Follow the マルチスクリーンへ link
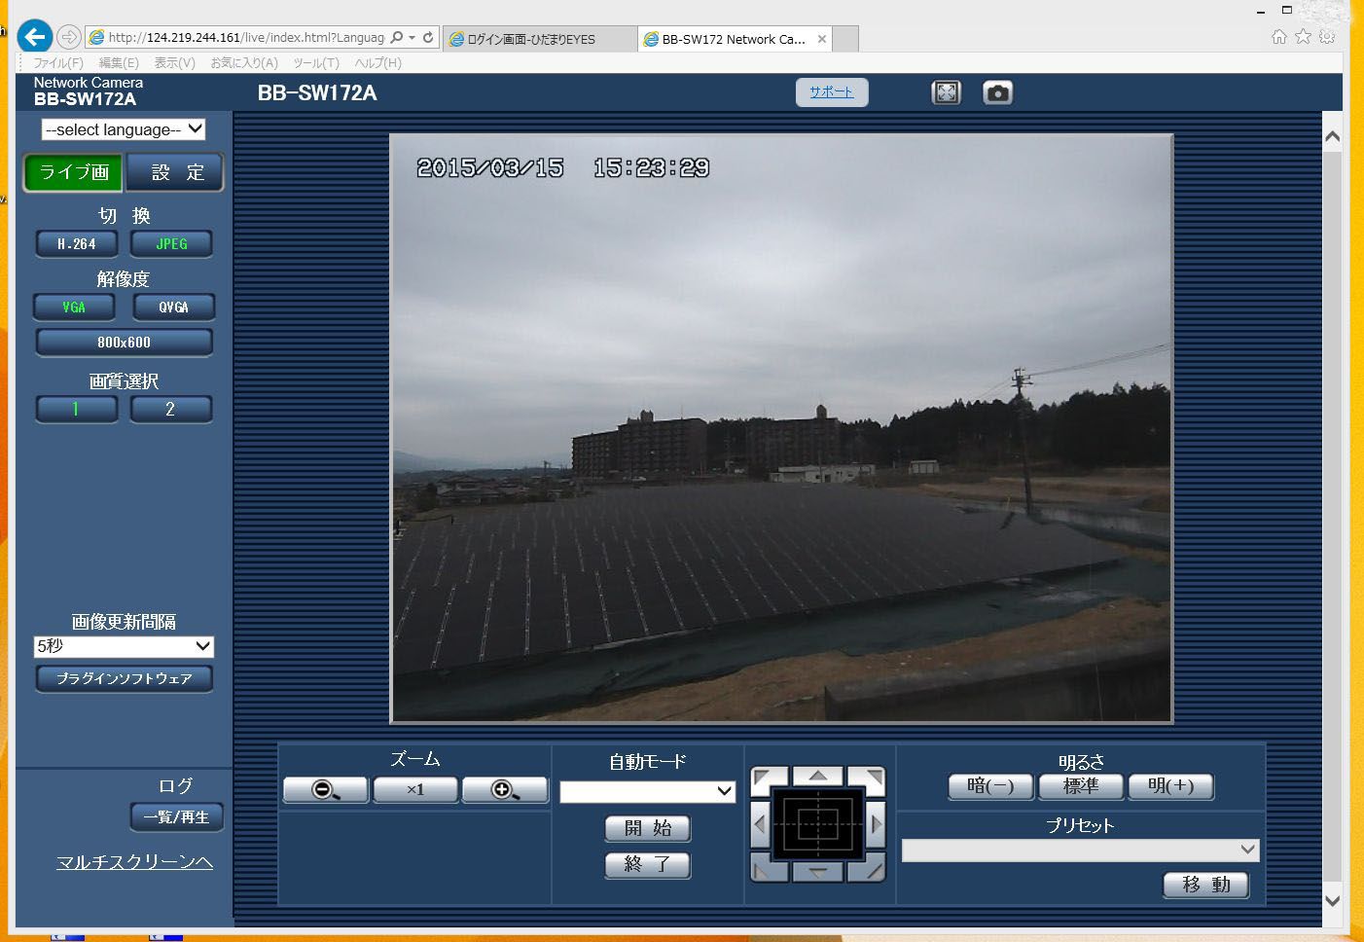This screenshot has width=1364, height=942. tap(134, 862)
